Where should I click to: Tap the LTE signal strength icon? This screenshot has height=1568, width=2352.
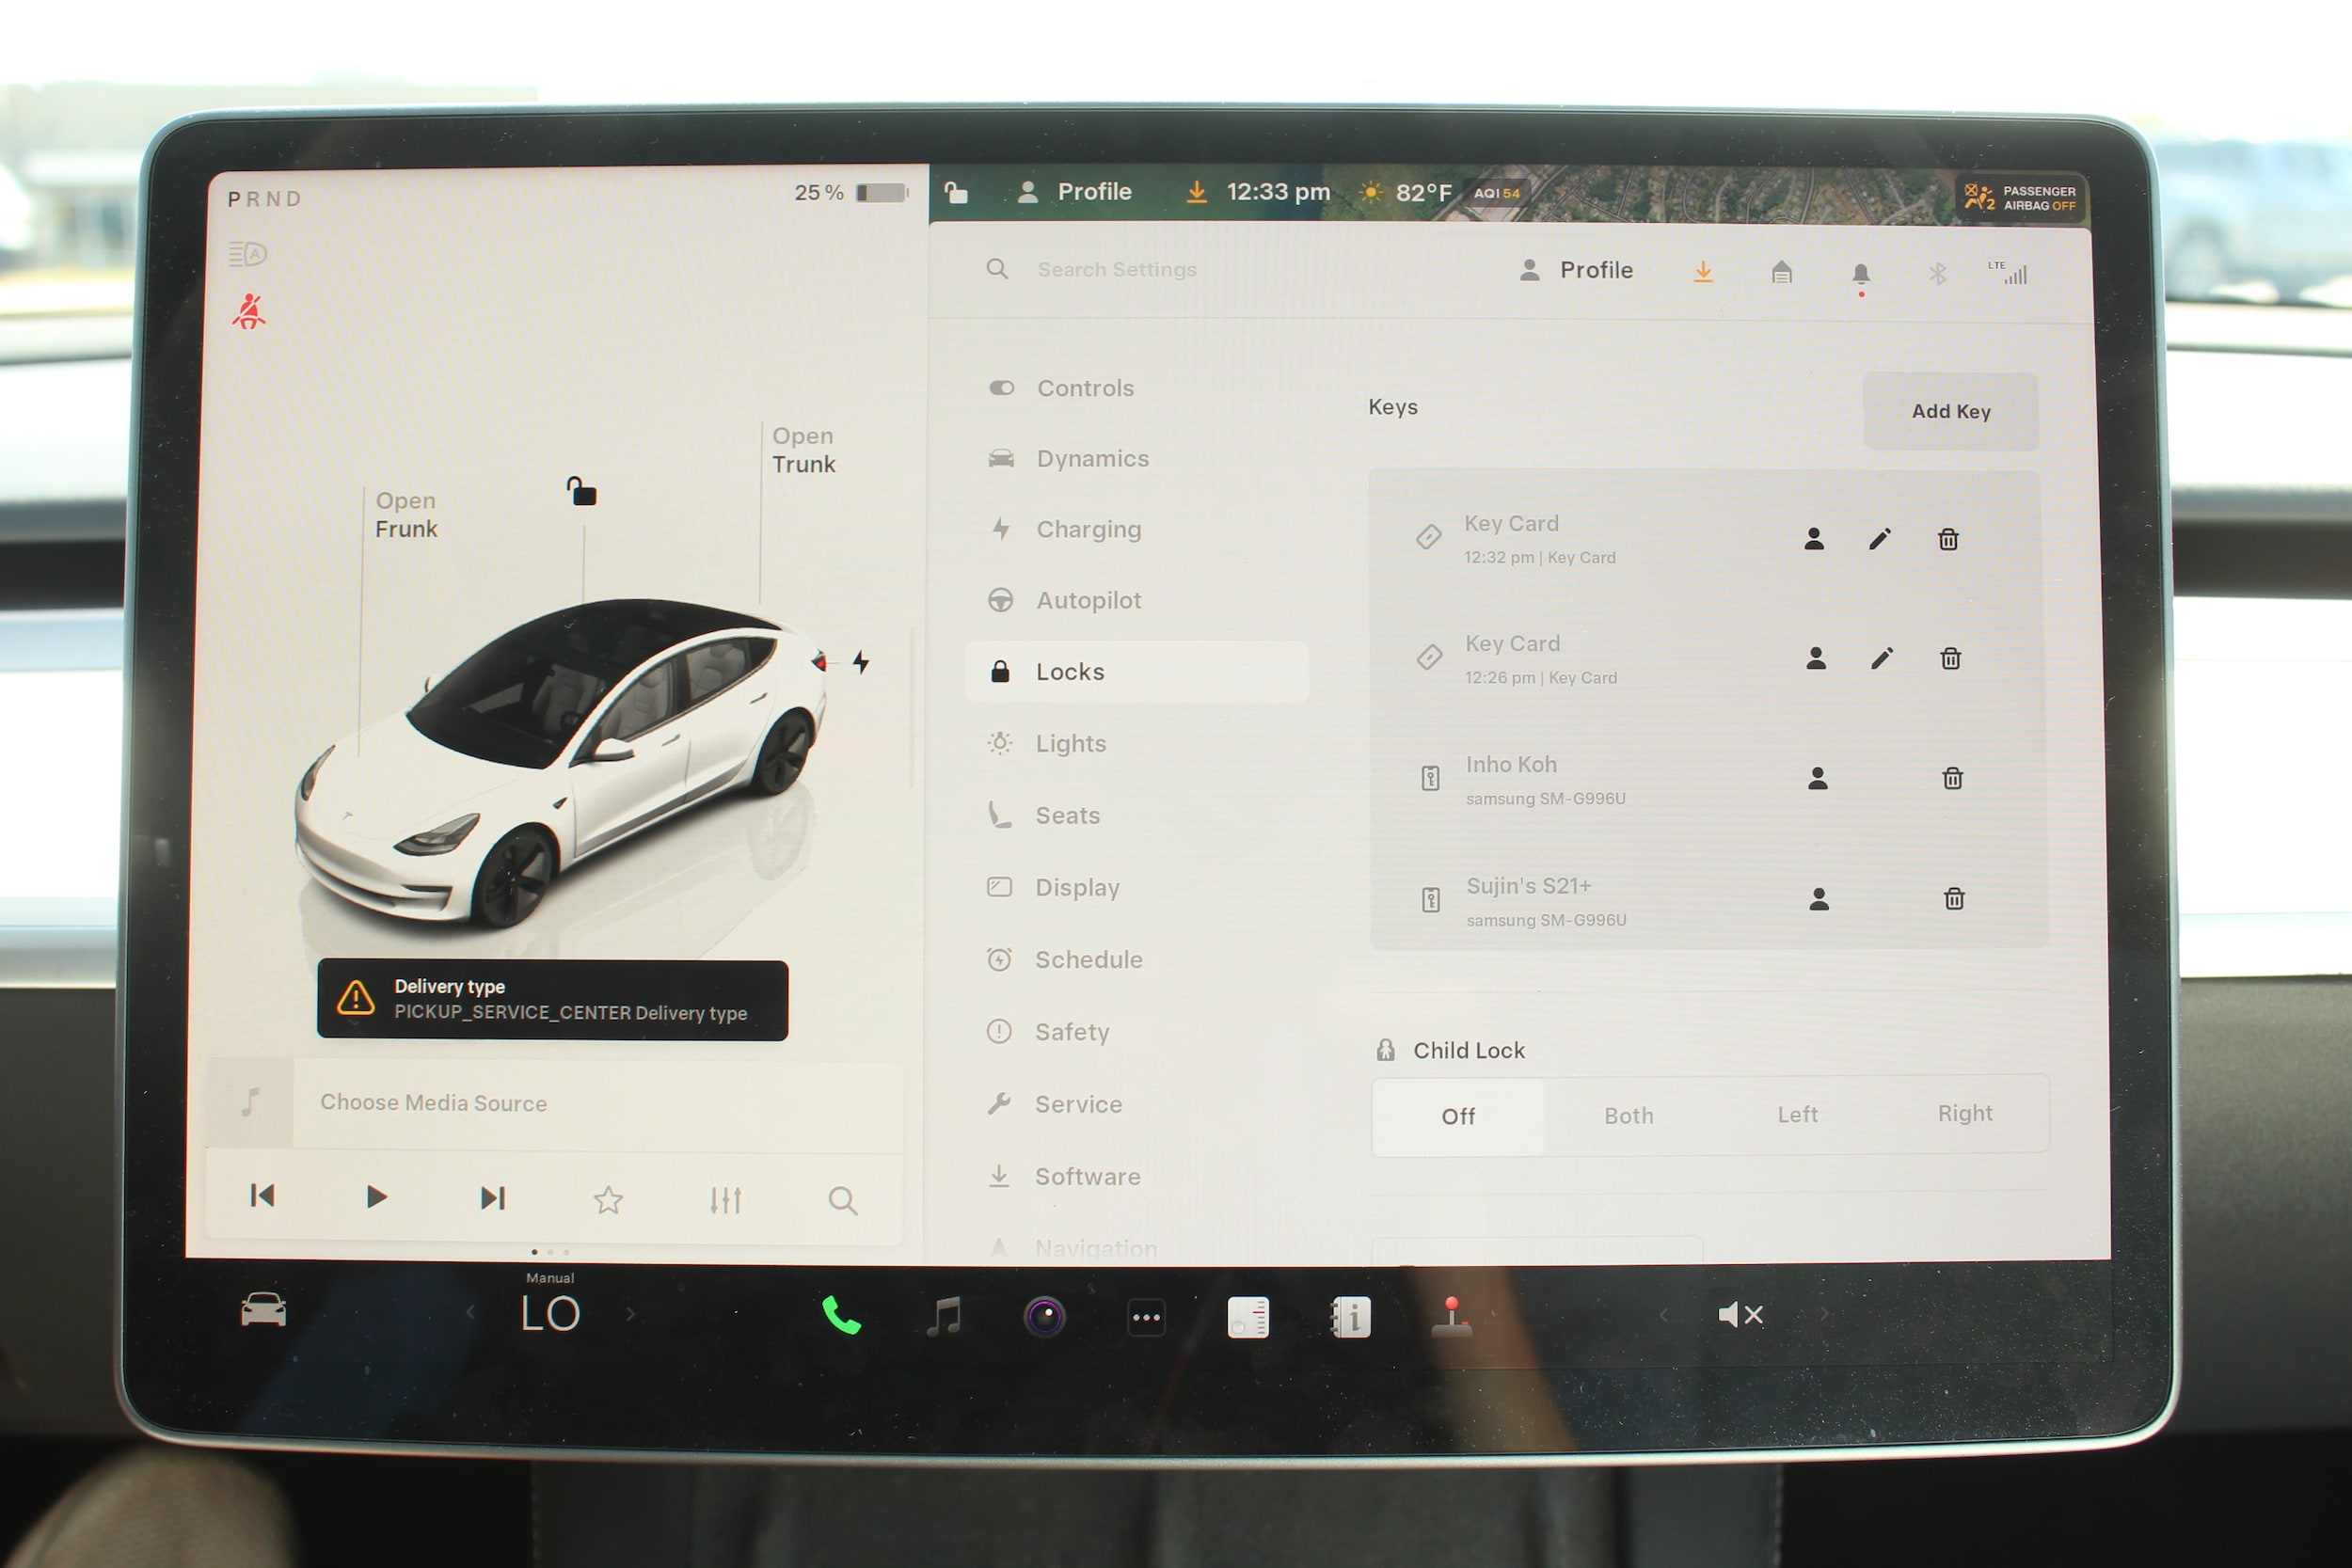(2008, 273)
